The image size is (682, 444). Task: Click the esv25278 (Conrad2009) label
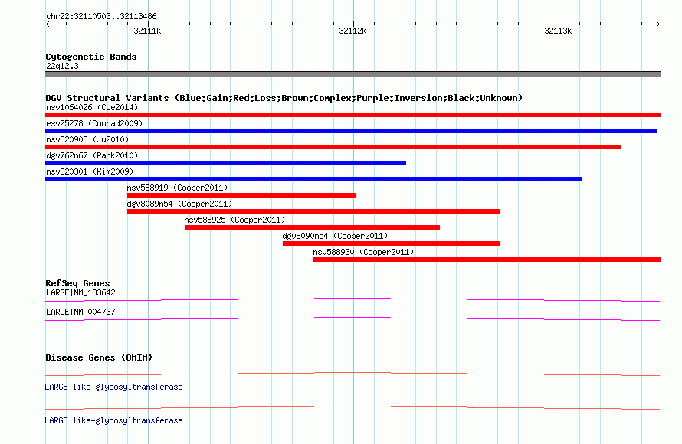tap(94, 123)
